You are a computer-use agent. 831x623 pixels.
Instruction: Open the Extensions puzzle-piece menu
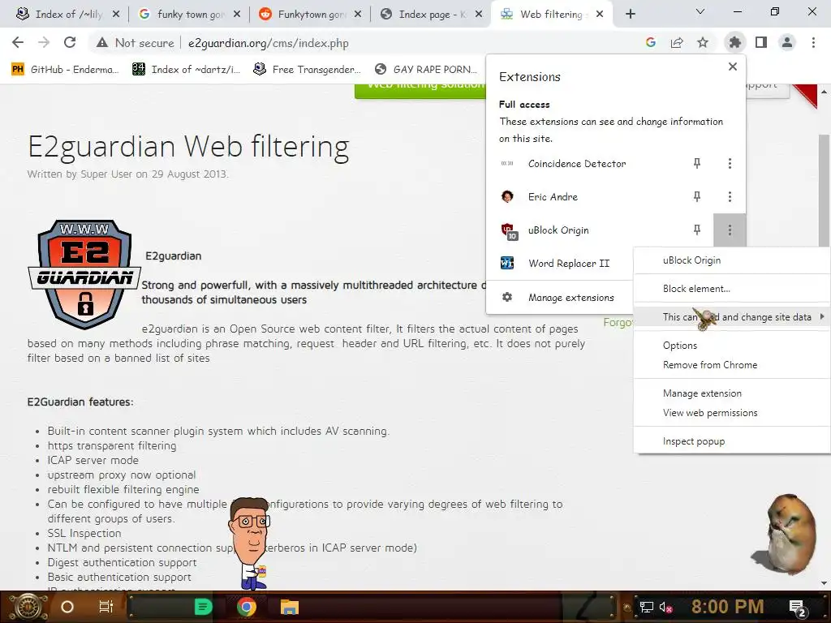click(734, 42)
